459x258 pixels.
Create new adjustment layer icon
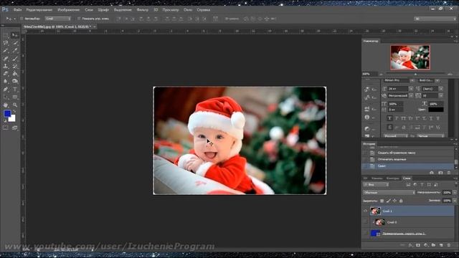pos(426,245)
